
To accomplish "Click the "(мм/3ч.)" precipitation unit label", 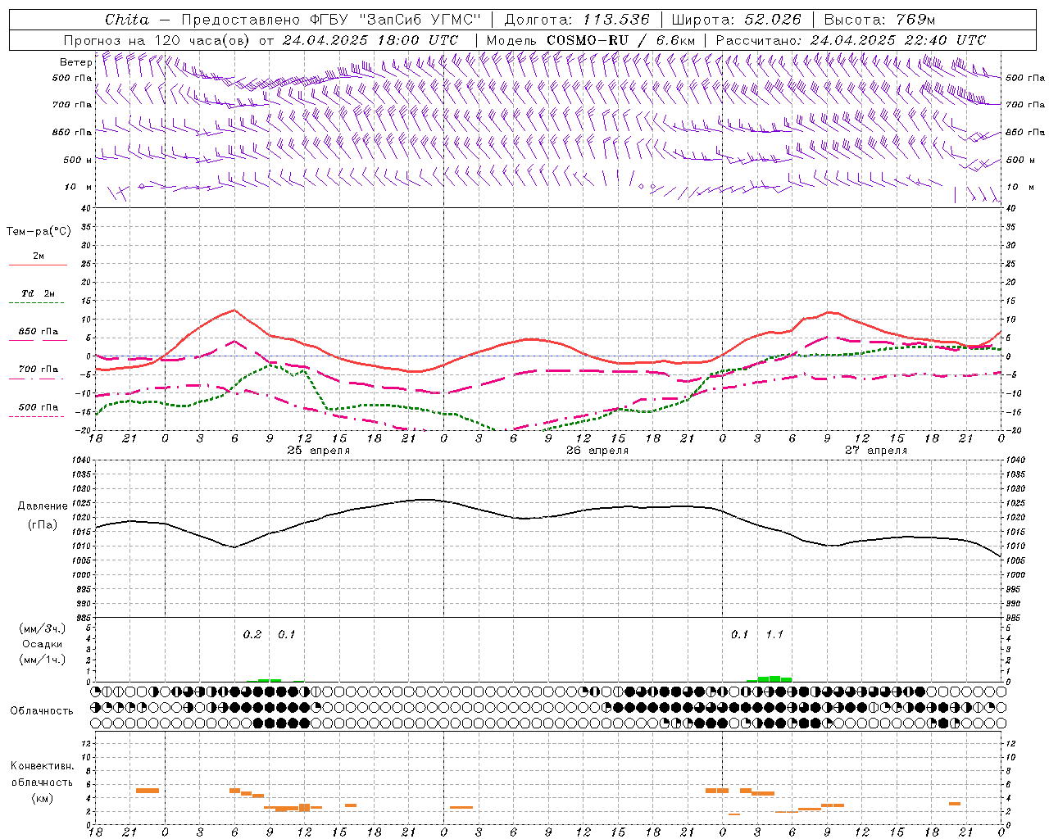I will point(43,628).
